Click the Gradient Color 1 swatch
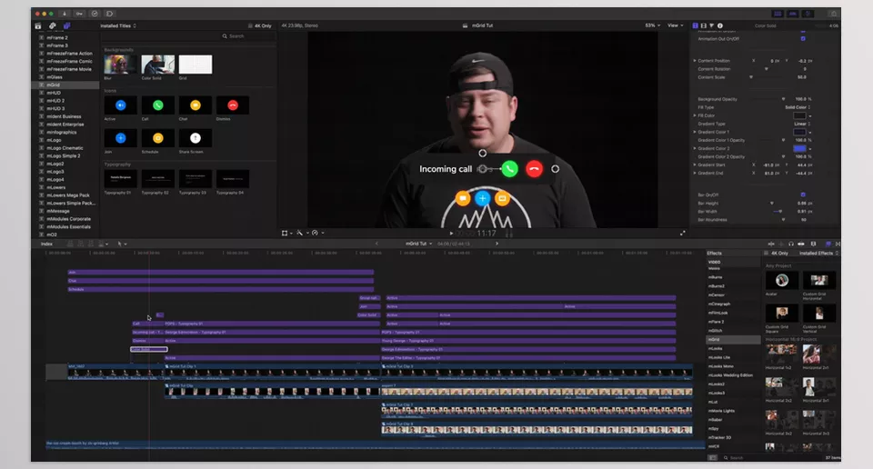 pos(799,133)
